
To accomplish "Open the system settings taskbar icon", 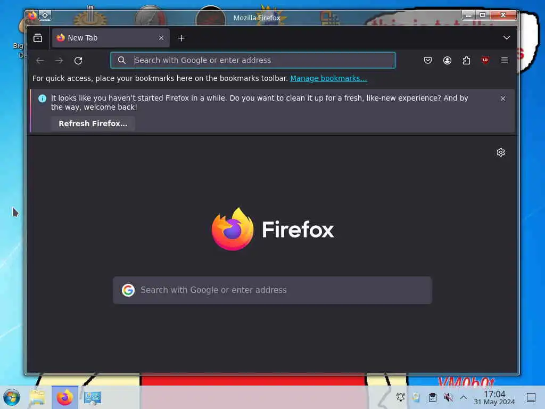I will [x=92, y=397].
